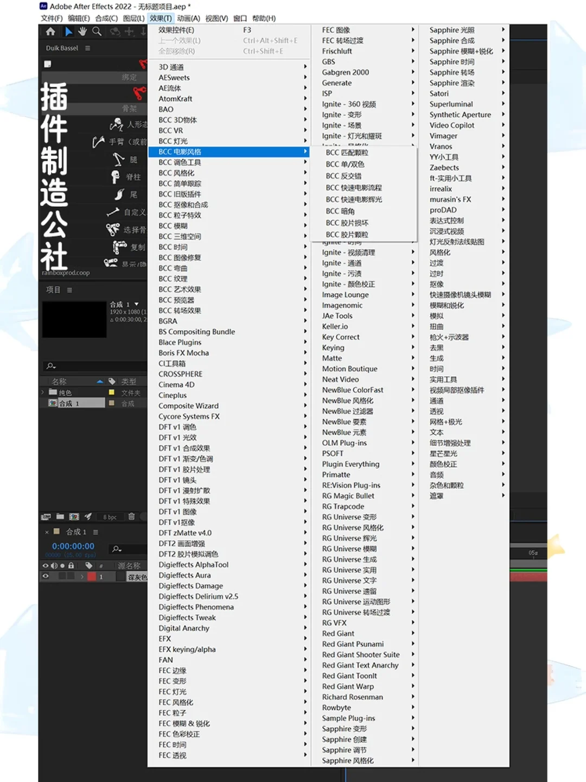Click Duik's 人形态 humanoid rig icon
The height and width of the screenshot is (782, 586).
(x=116, y=124)
